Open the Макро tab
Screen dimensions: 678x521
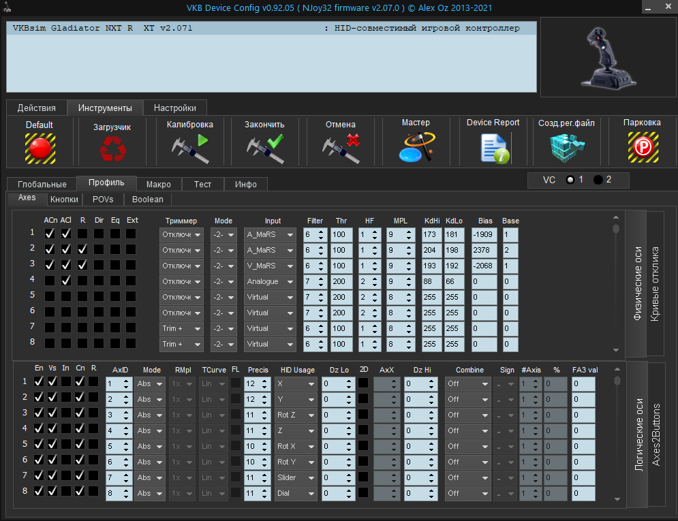158,184
